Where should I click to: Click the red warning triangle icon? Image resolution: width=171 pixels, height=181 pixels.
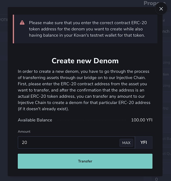pos(22,23)
